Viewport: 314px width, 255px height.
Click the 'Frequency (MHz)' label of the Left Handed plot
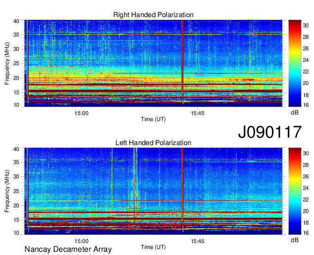coord(7,191)
